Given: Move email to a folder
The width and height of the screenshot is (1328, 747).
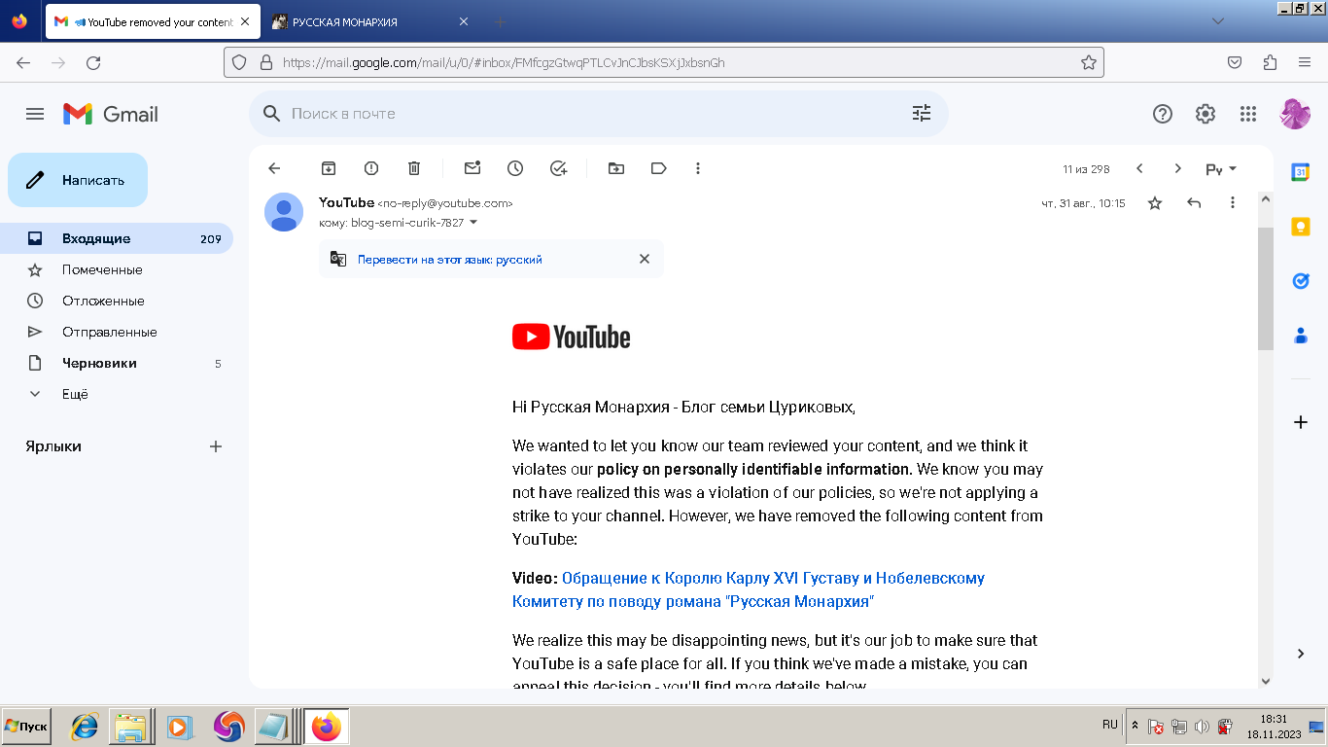Looking at the screenshot, I should point(616,168).
